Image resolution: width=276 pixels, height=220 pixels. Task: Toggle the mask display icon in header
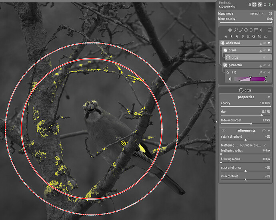coord(254,4)
